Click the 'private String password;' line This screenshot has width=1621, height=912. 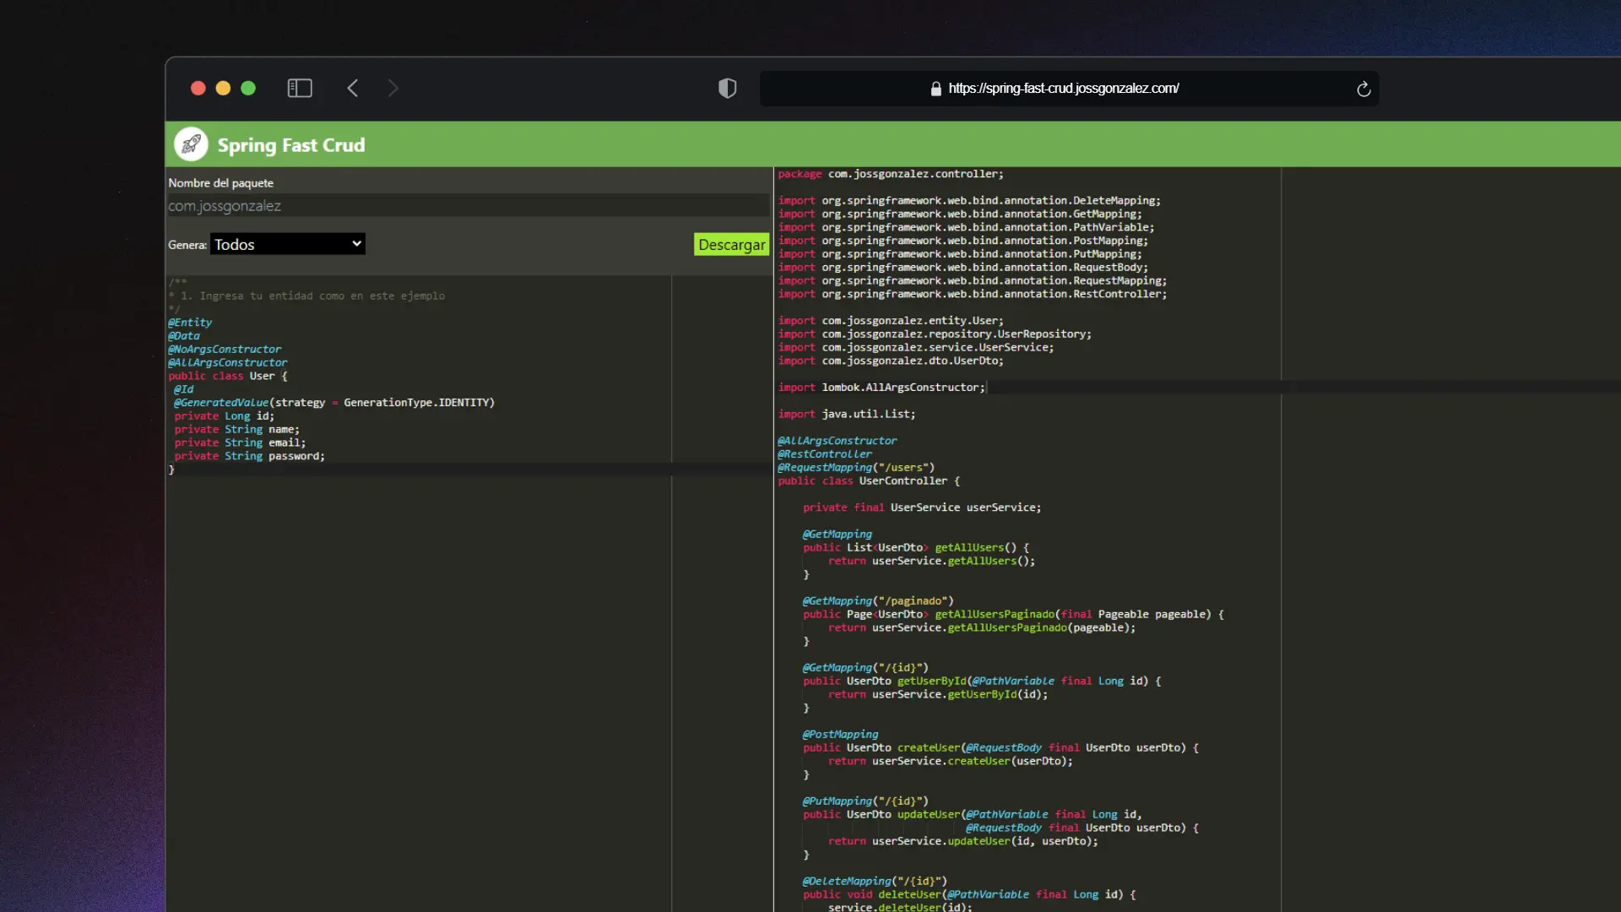tap(249, 456)
